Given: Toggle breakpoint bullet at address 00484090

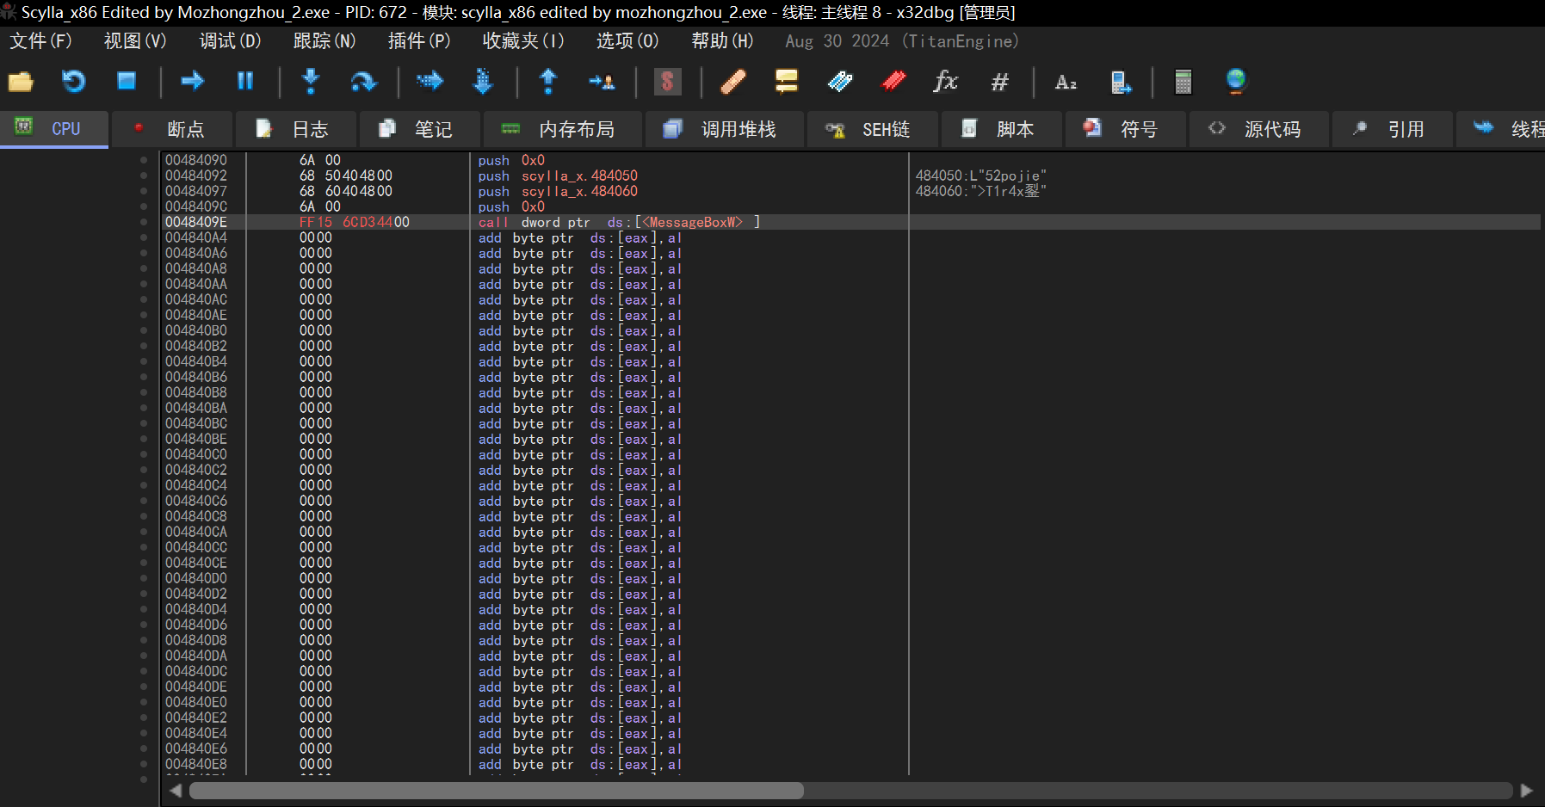Looking at the screenshot, I should pos(144,160).
